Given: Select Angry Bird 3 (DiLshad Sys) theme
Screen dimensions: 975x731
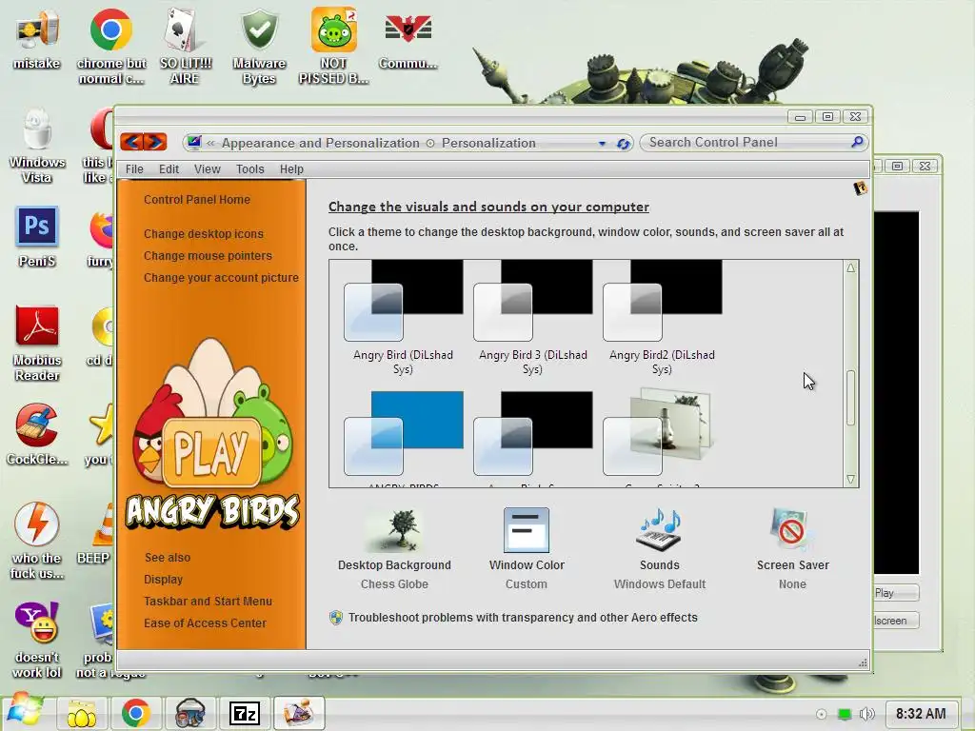Looking at the screenshot, I should pyautogui.click(x=532, y=318).
